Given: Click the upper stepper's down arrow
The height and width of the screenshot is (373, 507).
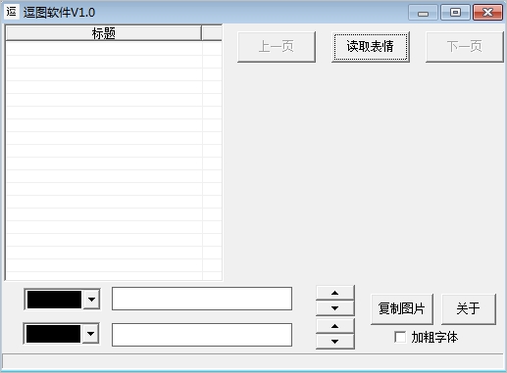Looking at the screenshot, I should pos(335,308).
